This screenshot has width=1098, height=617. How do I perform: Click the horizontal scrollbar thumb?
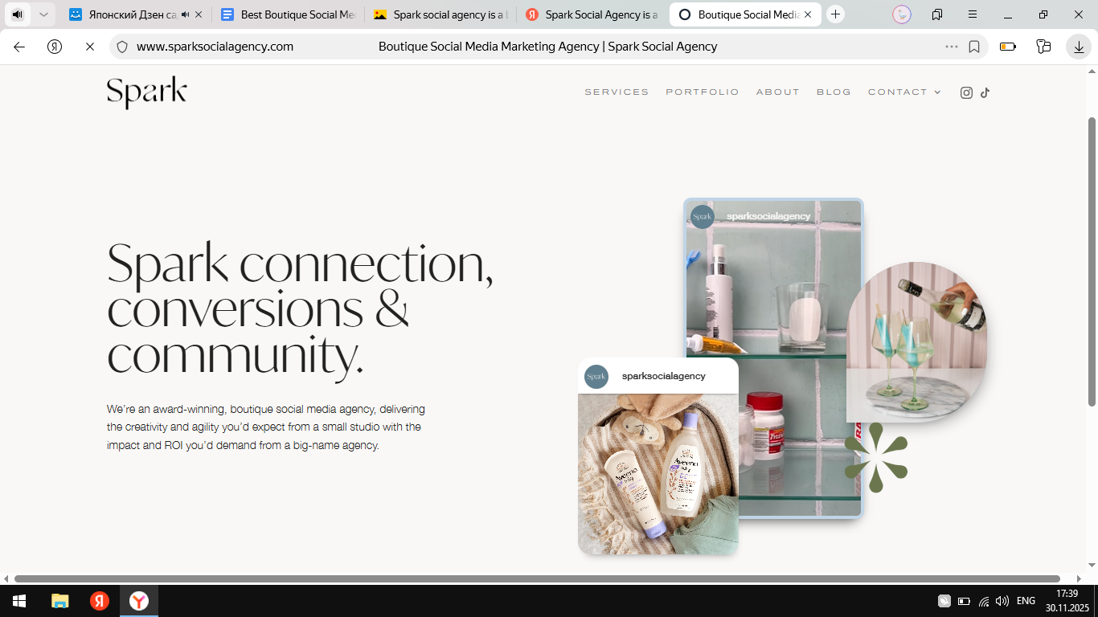(537, 578)
